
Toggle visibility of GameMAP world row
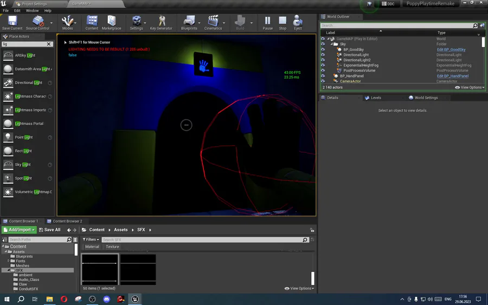click(x=323, y=39)
